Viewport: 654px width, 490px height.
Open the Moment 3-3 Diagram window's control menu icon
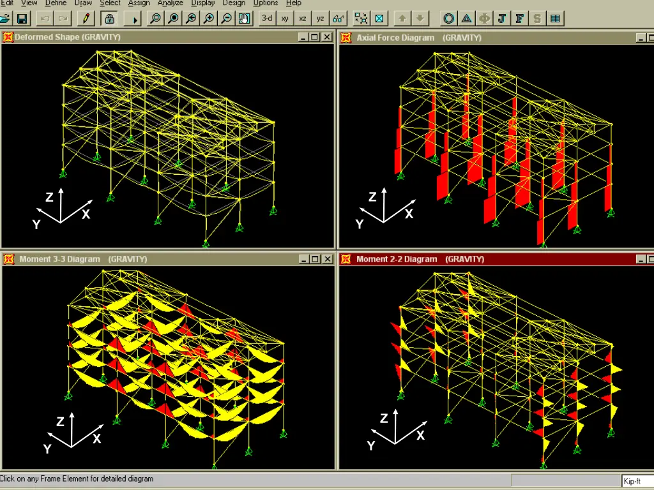click(x=8, y=259)
